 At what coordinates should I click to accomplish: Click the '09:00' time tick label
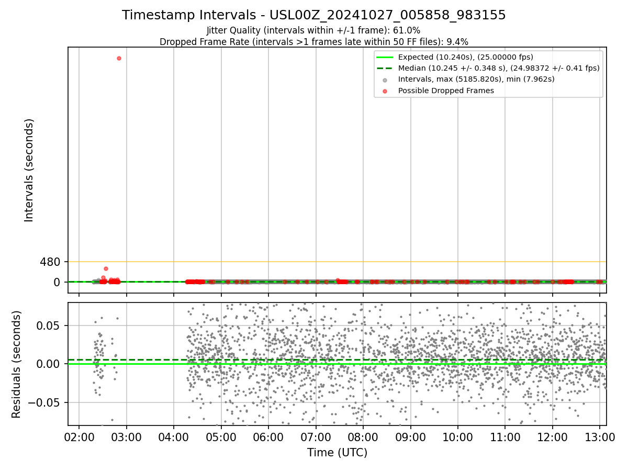coord(411,437)
